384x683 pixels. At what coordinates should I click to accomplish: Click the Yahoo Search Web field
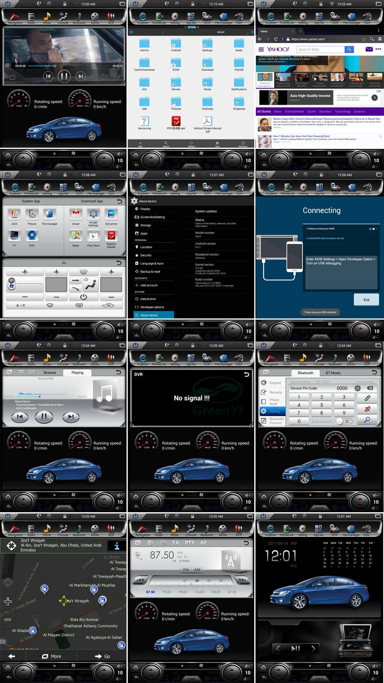[x=321, y=49]
